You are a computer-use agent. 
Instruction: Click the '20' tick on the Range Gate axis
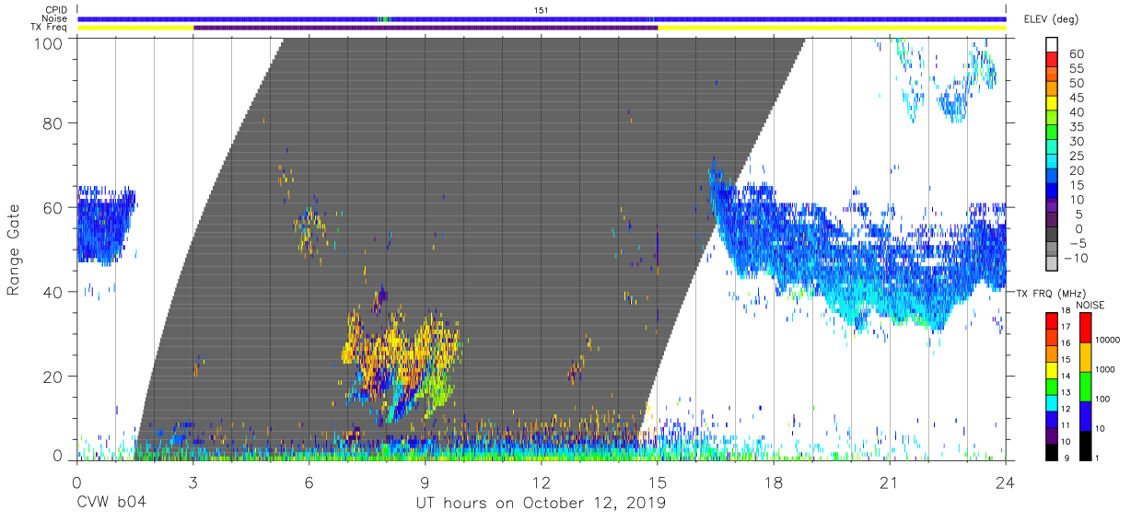coord(54,377)
